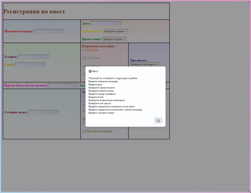Click the Название команды label

coord(18,31)
